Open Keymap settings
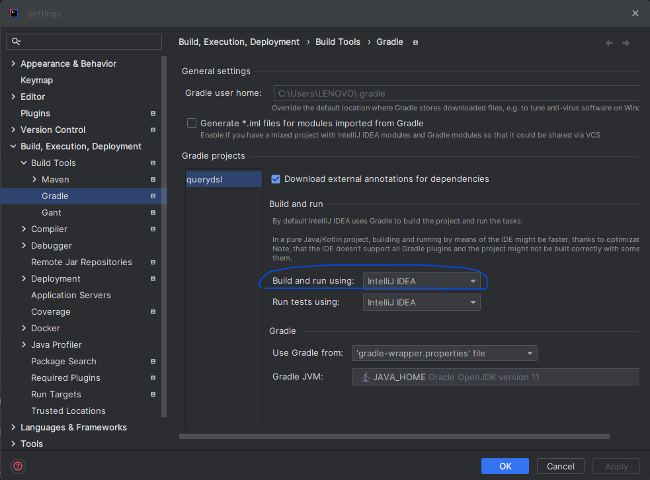This screenshot has height=480, width=650. tap(37, 80)
